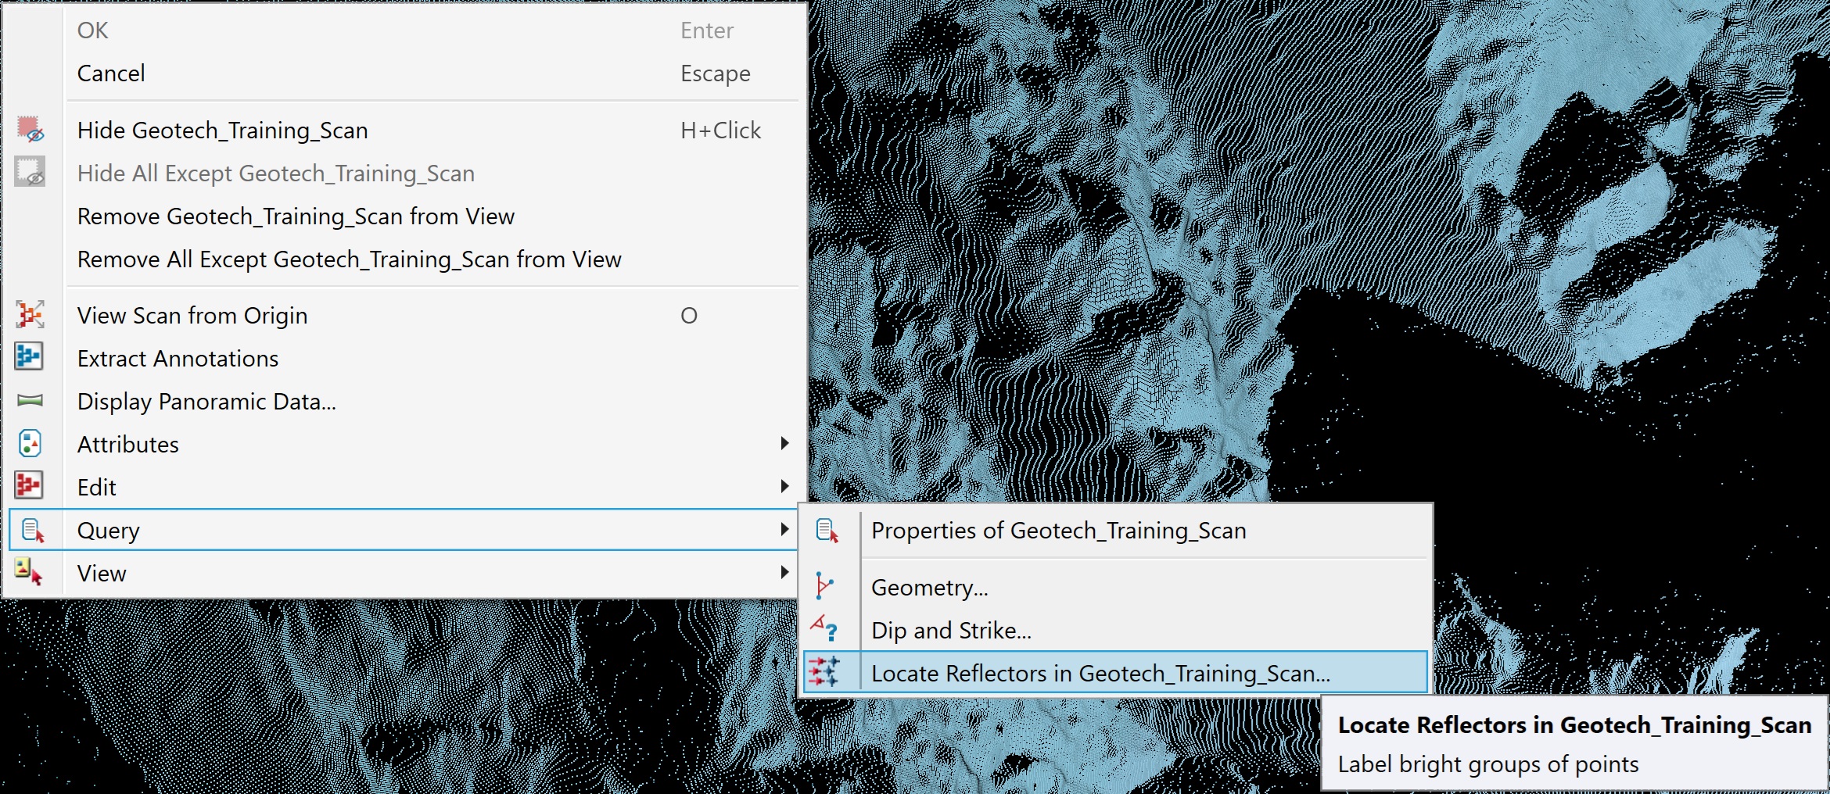The width and height of the screenshot is (1830, 794).
Task: Click the Locate Reflectors icon
Action: point(824,672)
